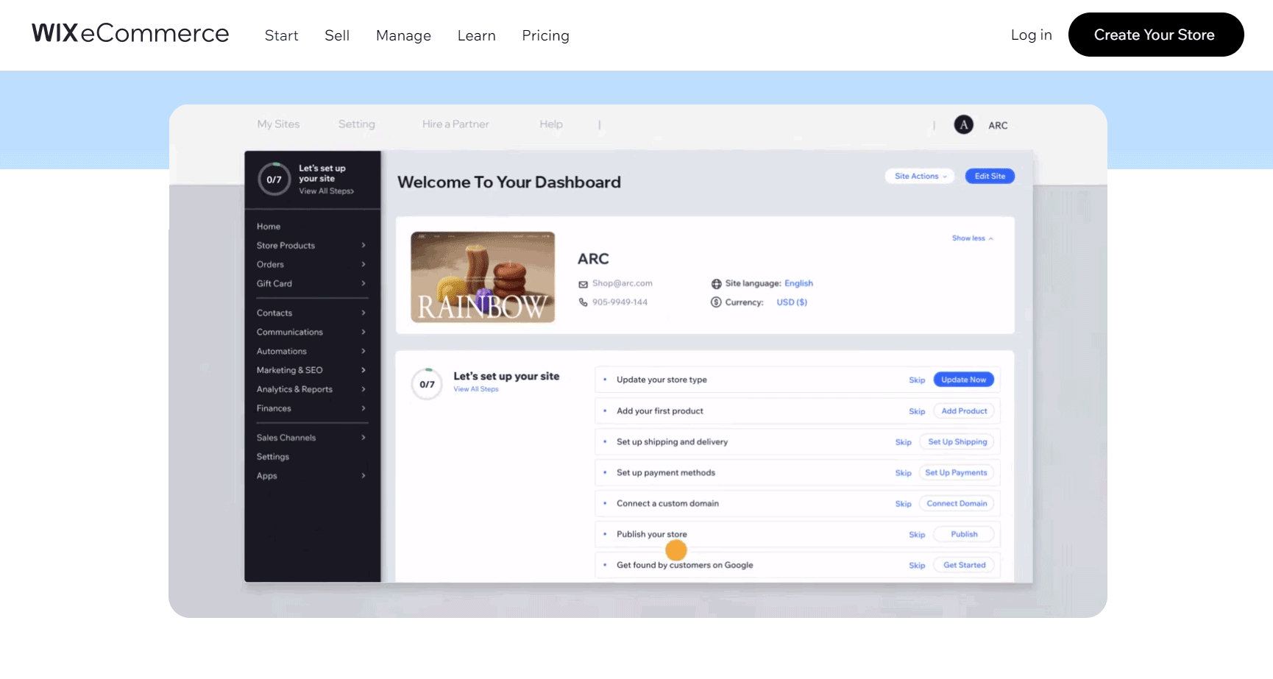Click the phone icon next to 905-9949-144
Viewport: 1273px width, 679px height.
tap(583, 302)
